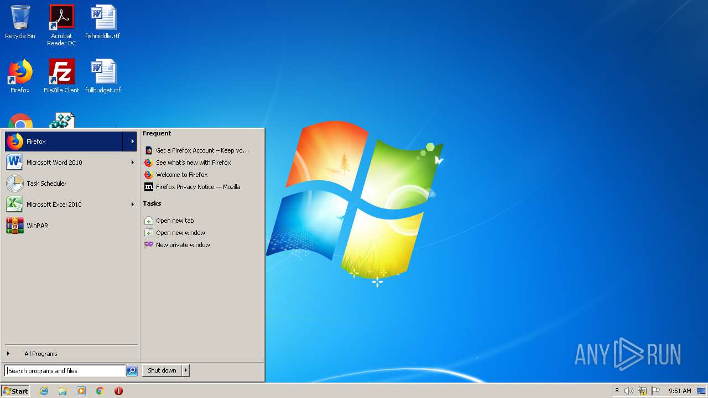
Task: Open Task Scheduler from Start menu
Action: (x=71, y=184)
